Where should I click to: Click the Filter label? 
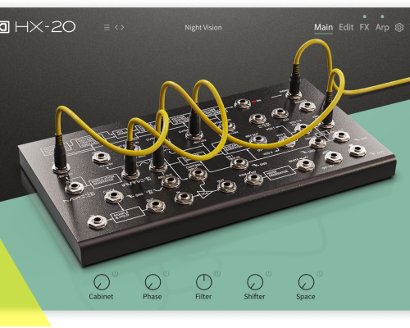point(203,297)
